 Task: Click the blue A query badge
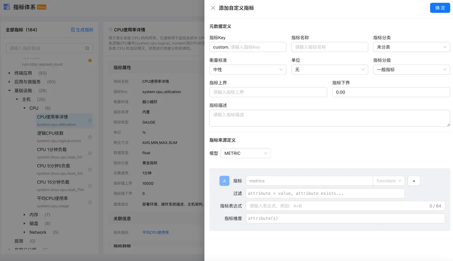tap(224, 181)
